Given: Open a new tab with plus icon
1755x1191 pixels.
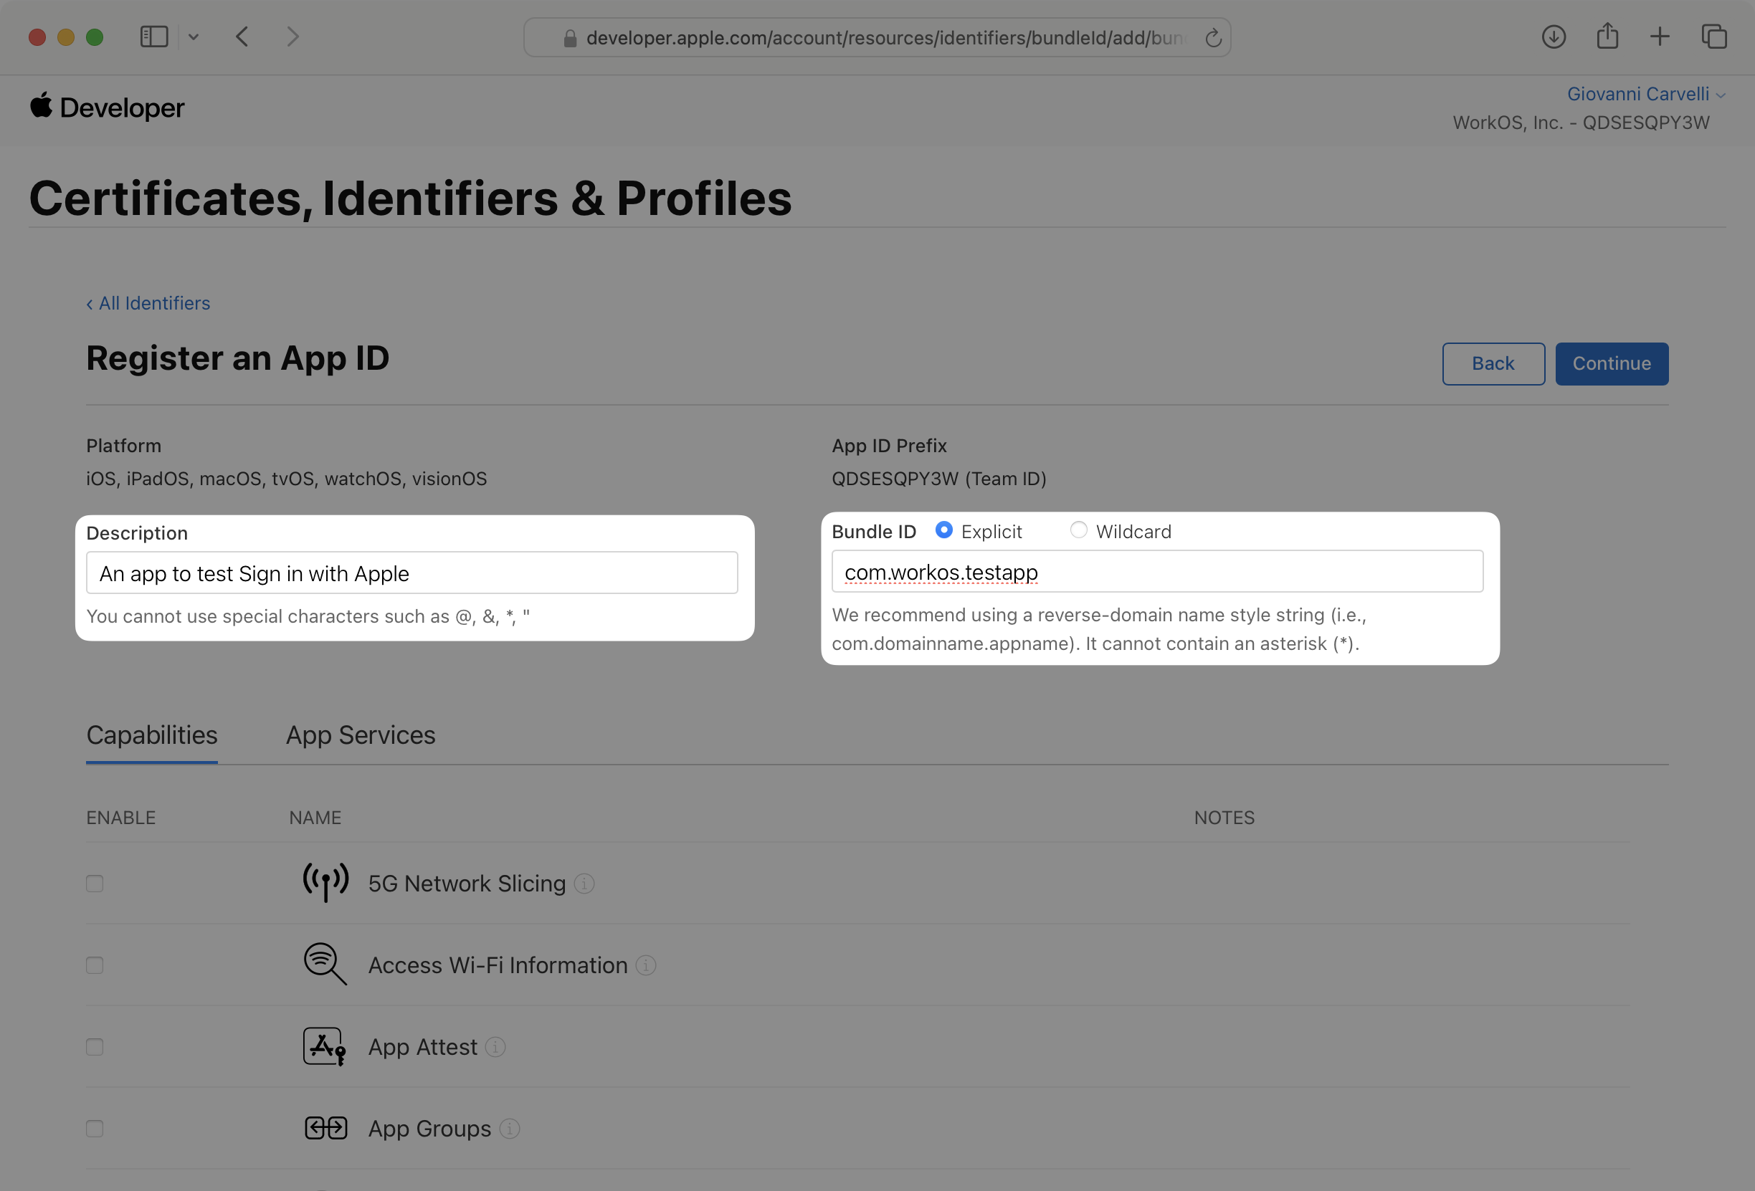Looking at the screenshot, I should pyautogui.click(x=1660, y=37).
